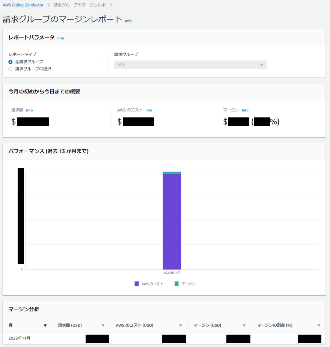Open the filter icon on 請求額 (USD) column

[103, 325]
